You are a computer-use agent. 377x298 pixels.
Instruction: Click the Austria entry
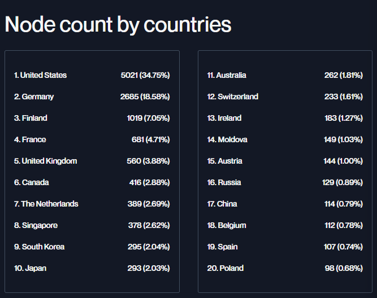[x=224, y=161]
